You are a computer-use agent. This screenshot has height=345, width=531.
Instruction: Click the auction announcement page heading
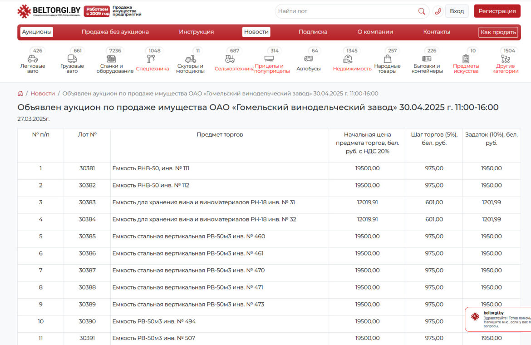(x=258, y=107)
